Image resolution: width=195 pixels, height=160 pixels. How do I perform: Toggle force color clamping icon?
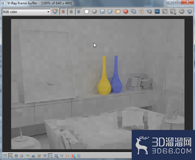pos(11,156)
